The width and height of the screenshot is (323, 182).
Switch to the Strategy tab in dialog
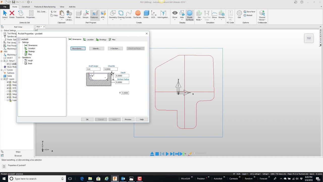(101, 39)
